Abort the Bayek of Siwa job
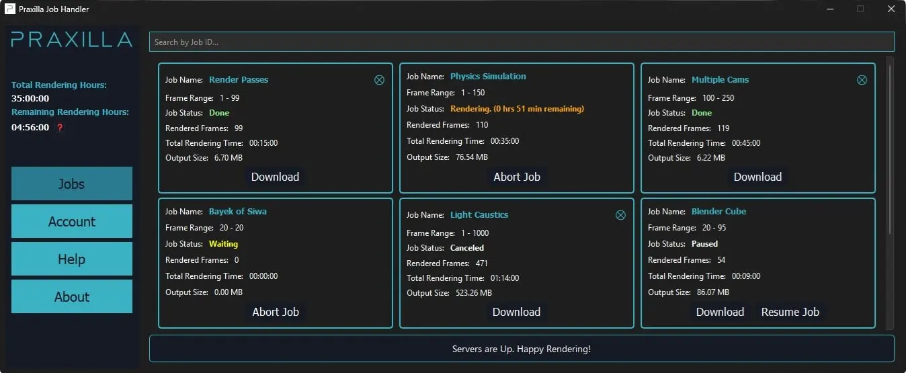906x373 pixels. pos(275,313)
